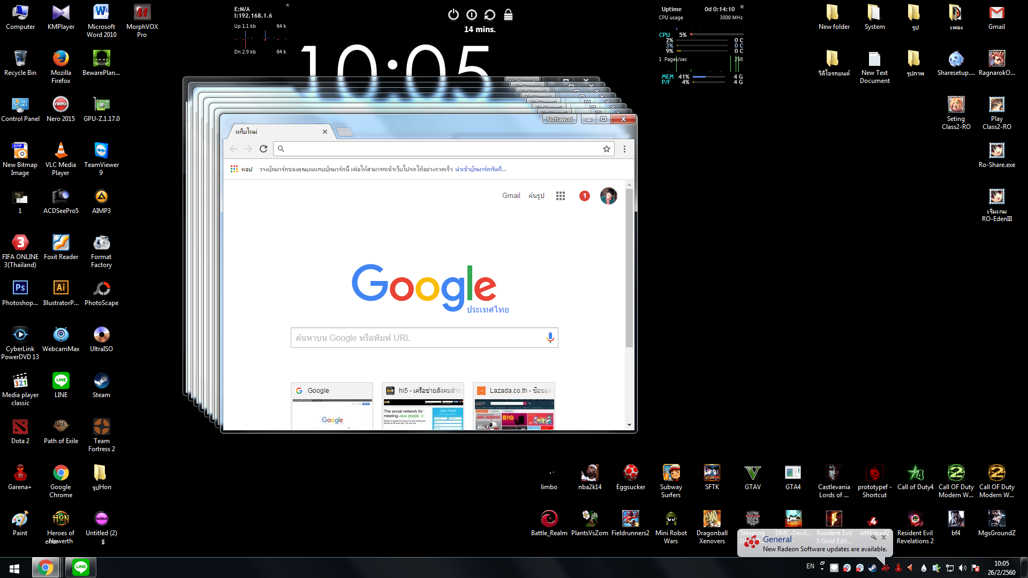Open the Windows Start button

click(14, 568)
